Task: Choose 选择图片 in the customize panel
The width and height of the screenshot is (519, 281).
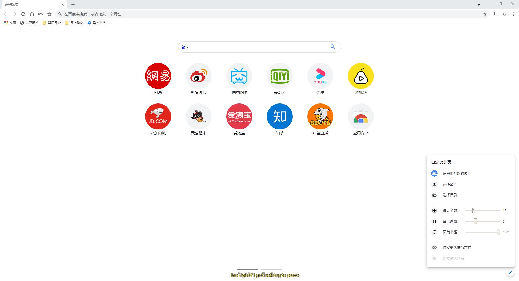Action: pyautogui.click(x=471, y=184)
